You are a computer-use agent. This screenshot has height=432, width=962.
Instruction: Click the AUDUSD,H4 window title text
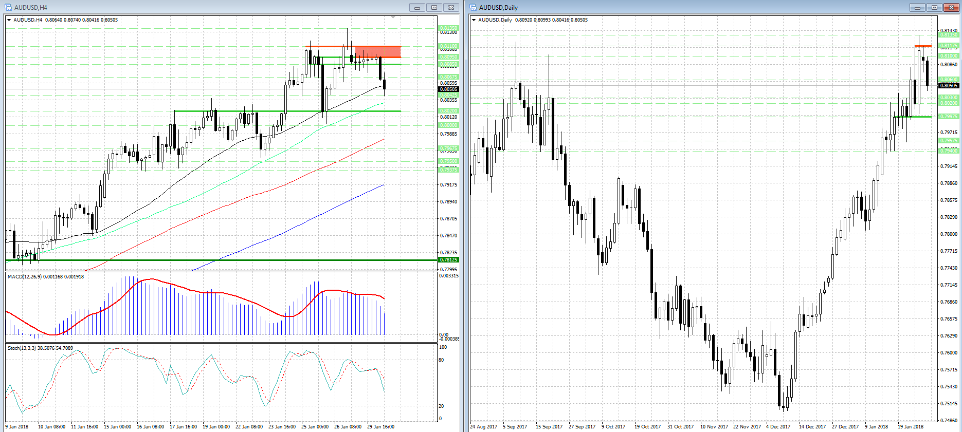[x=31, y=7]
